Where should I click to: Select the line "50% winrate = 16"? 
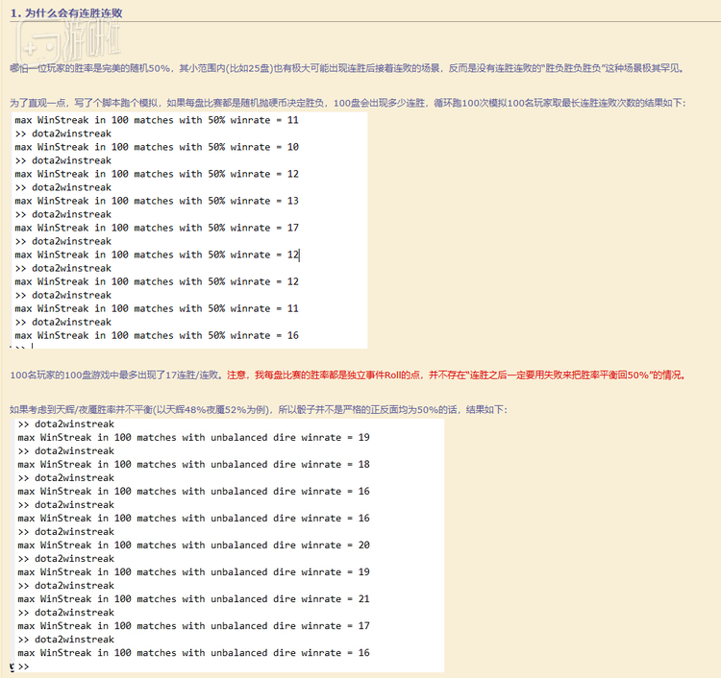[157, 335]
